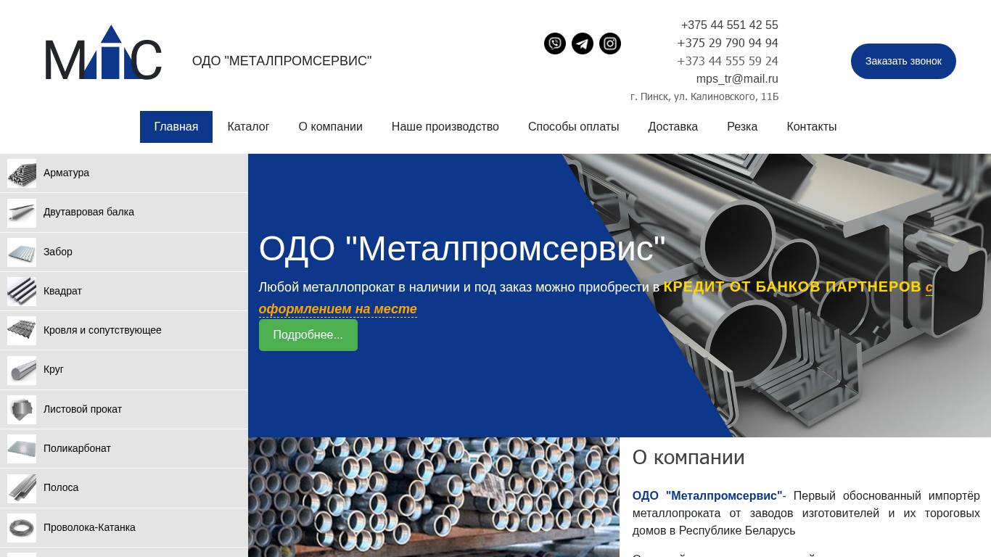Viewport: 991px width, 557px height.
Task: Open Кровля и сопутствующее category link
Action: (102, 330)
